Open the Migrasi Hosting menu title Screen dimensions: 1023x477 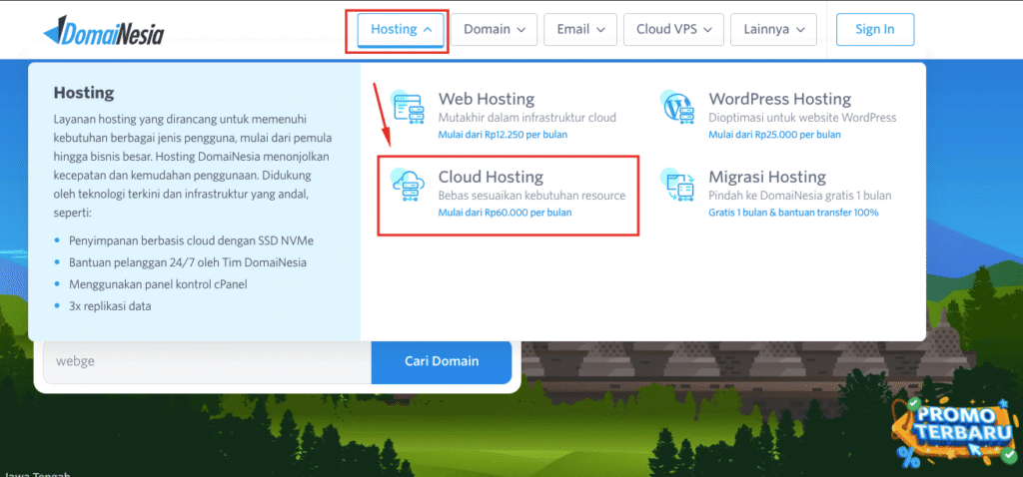tap(767, 177)
